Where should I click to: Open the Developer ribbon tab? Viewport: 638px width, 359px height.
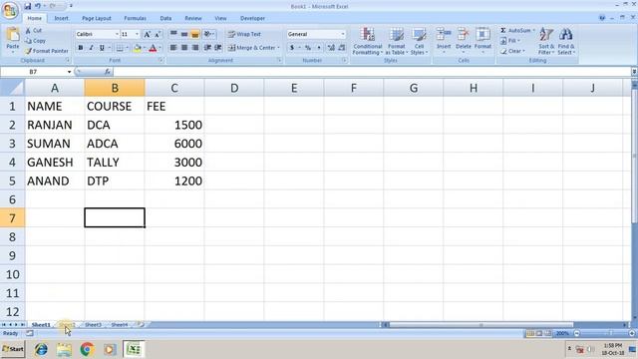(252, 18)
